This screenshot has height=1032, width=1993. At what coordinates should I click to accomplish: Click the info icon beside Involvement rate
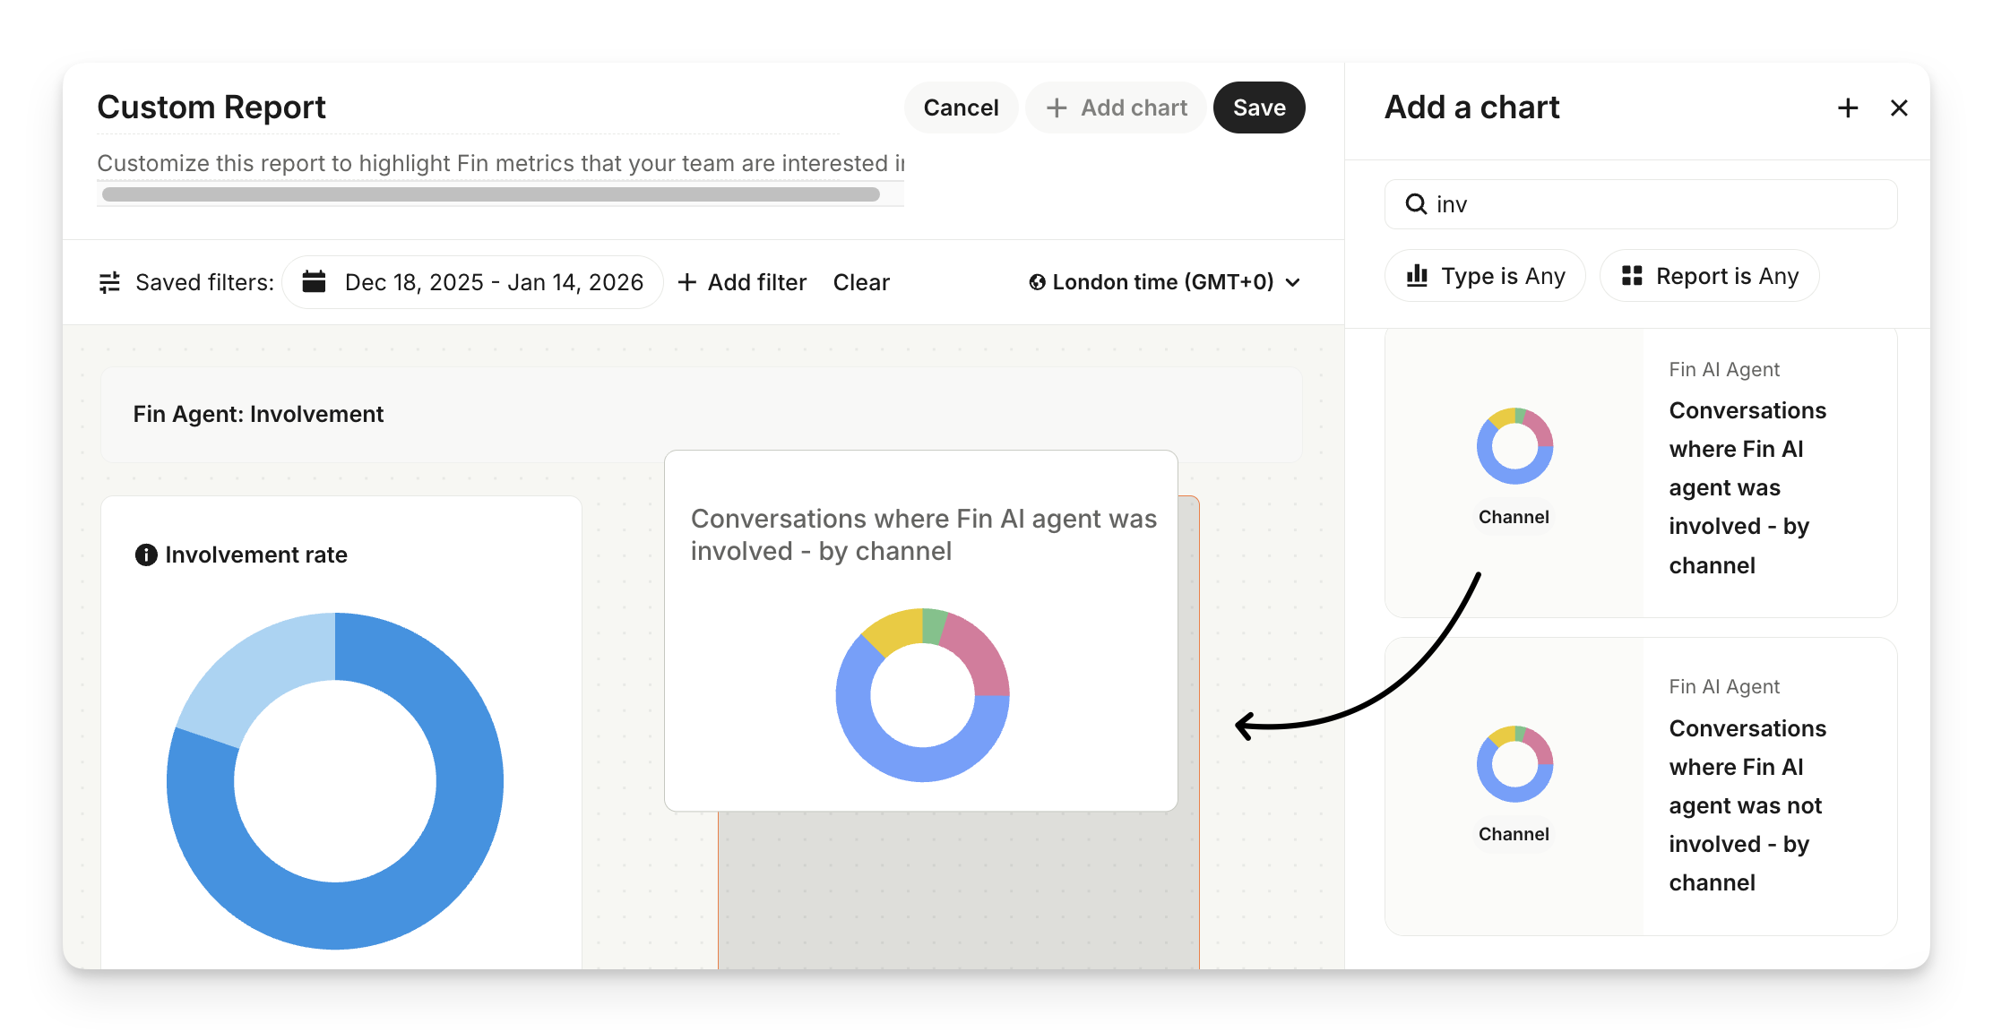tap(146, 555)
